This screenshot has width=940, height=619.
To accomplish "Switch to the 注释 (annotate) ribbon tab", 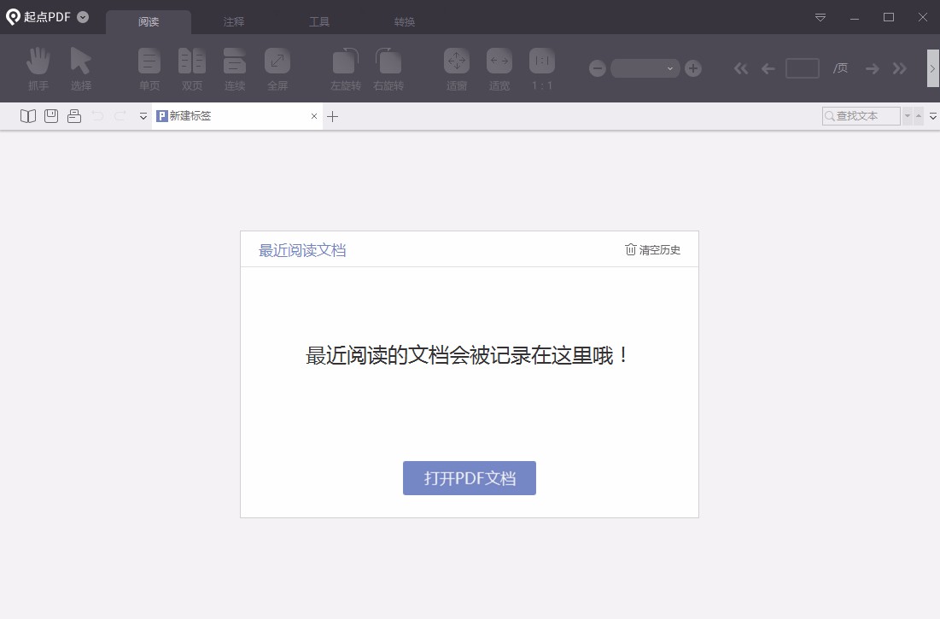I will [233, 21].
